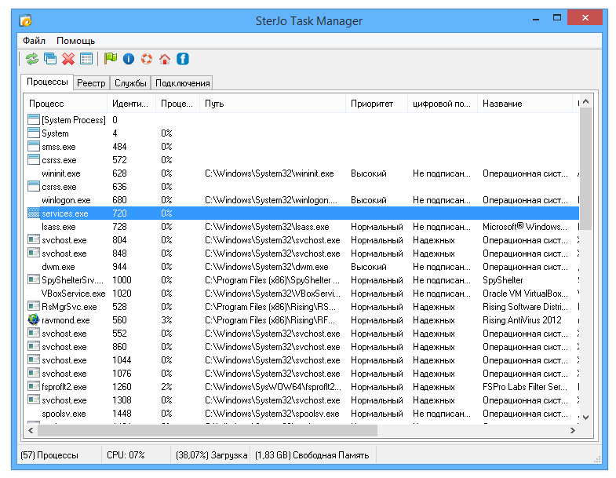616x478 pixels.
Task: Click the globe icon of ravmond.exe
Action: coord(34,319)
